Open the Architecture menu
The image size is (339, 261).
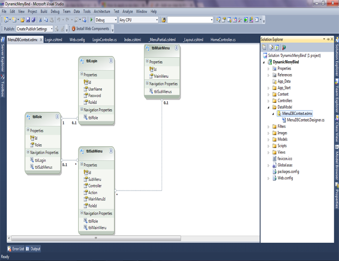(x=102, y=11)
